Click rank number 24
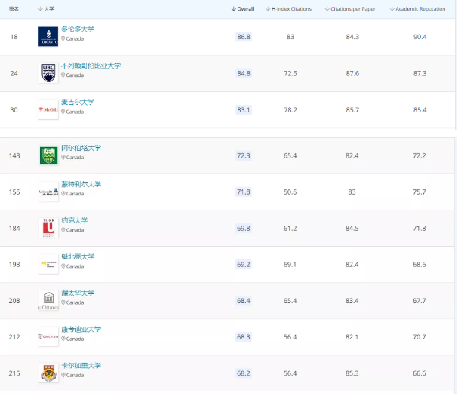 14,73
